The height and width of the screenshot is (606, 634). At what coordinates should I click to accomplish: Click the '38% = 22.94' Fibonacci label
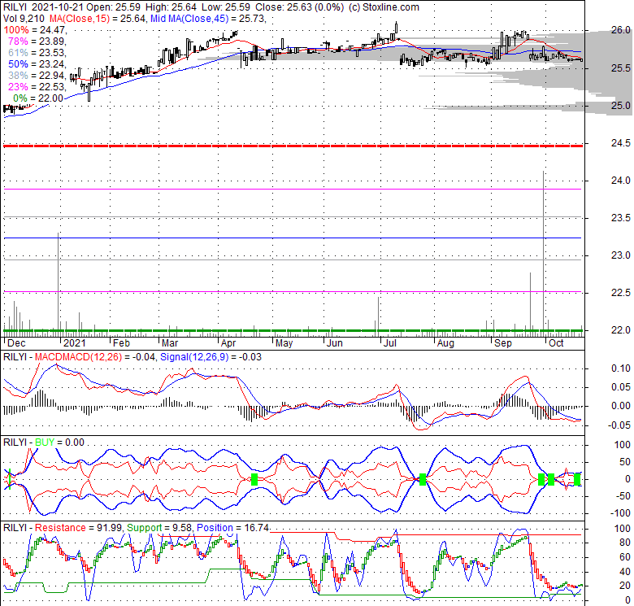point(37,76)
